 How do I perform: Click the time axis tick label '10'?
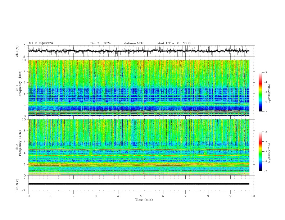(253, 196)
